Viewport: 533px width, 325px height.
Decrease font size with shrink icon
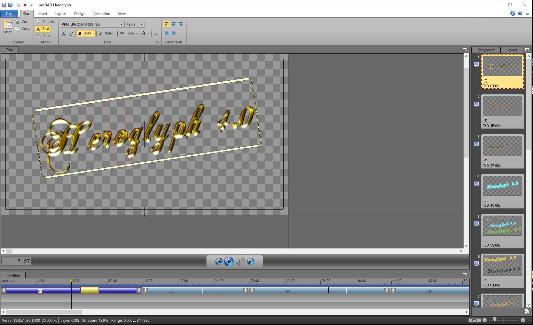tap(71, 33)
